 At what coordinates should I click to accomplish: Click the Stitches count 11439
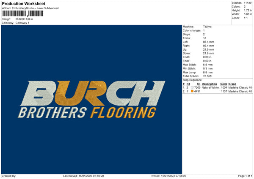248,3
